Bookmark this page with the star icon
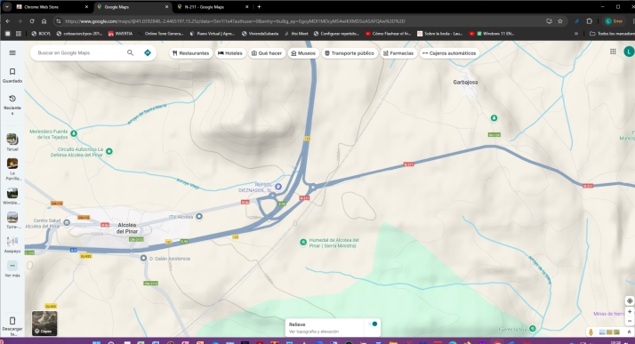The width and height of the screenshot is (635, 344). coord(560,21)
